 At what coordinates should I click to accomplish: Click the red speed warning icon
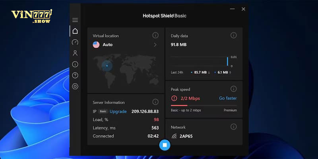point(174,98)
